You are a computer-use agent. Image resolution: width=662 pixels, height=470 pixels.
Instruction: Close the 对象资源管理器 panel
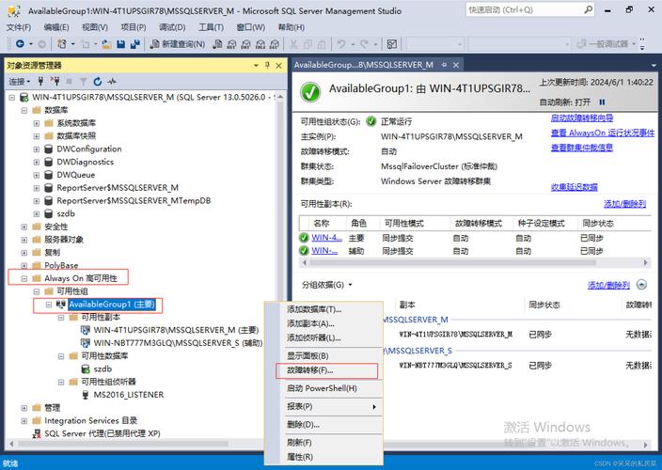tap(278, 66)
